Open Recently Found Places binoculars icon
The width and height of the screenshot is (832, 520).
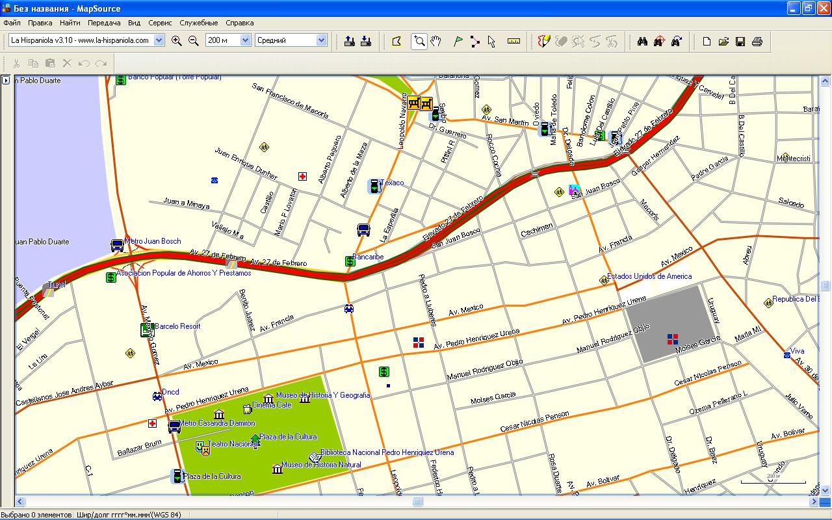tap(676, 42)
